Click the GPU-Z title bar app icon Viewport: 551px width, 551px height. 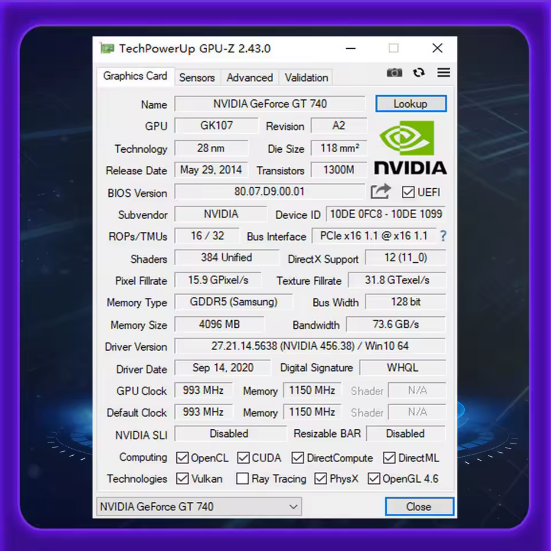click(x=107, y=48)
